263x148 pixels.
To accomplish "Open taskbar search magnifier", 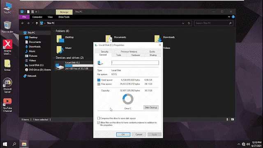I will pos(14,144).
